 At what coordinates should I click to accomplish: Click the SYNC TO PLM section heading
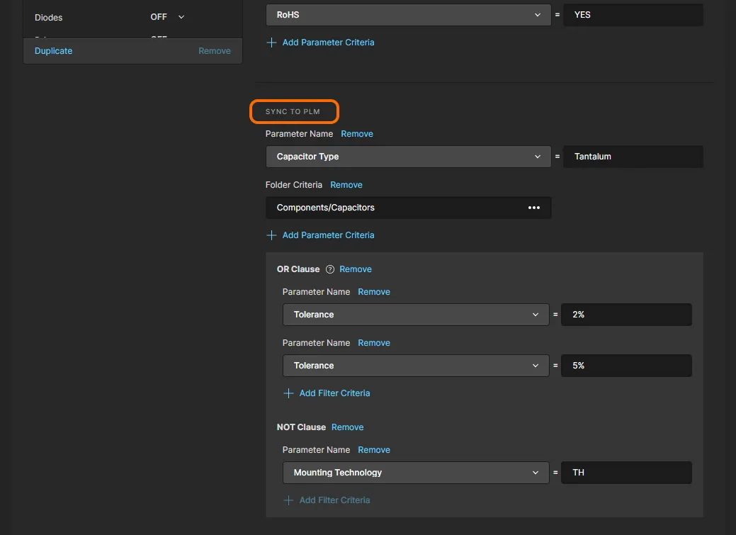pyautogui.click(x=293, y=112)
